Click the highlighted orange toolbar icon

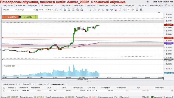point(129,10)
